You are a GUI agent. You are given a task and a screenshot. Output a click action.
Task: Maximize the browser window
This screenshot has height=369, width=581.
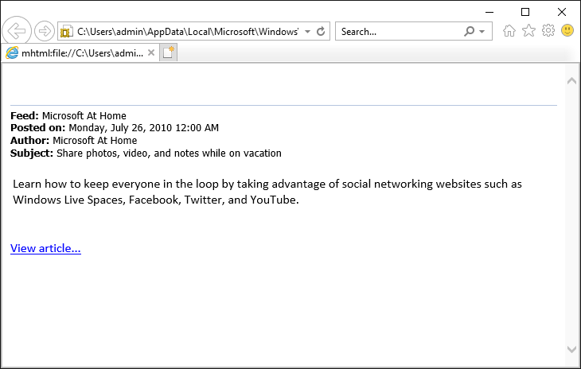click(525, 11)
